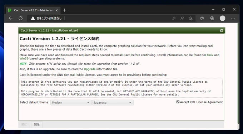The image size is (243, 134).
Task: Toggle Accept GPL License Agreement checkbox
Action: tap(178, 102)
